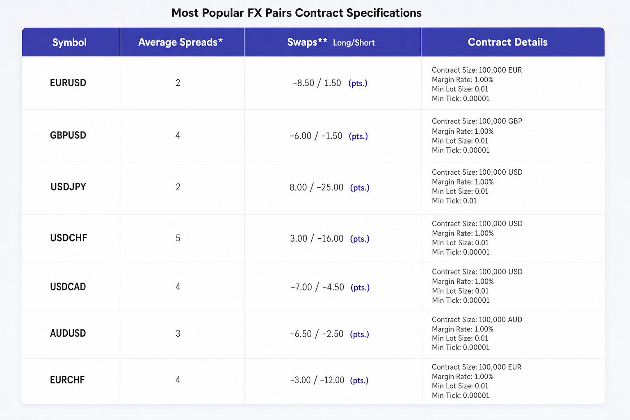Screen dimensions: 630x420
Task: Select the EURCHF swap value -3.00 / -12.00
Action: click(x=317, y=380)
